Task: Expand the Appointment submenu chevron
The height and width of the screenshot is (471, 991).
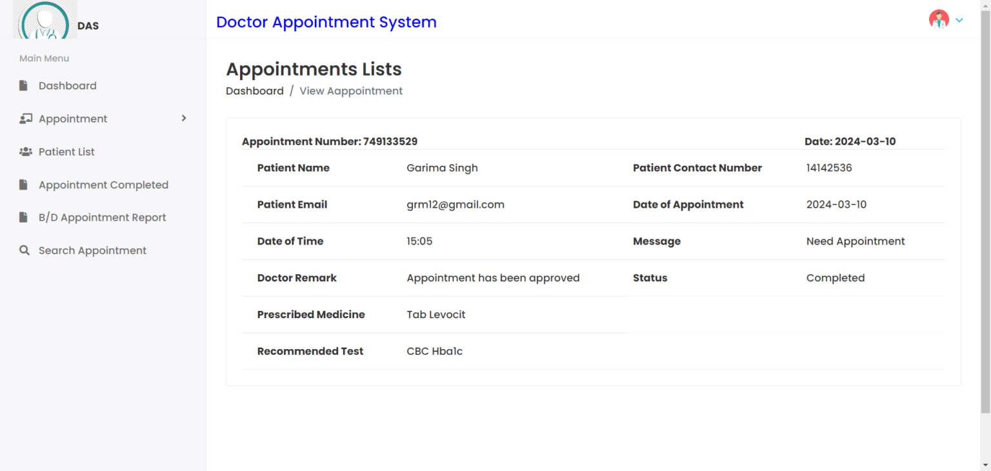Action: click(183, 118)
